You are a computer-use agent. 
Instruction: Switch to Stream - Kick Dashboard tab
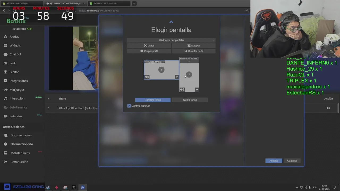coord(109,3)
